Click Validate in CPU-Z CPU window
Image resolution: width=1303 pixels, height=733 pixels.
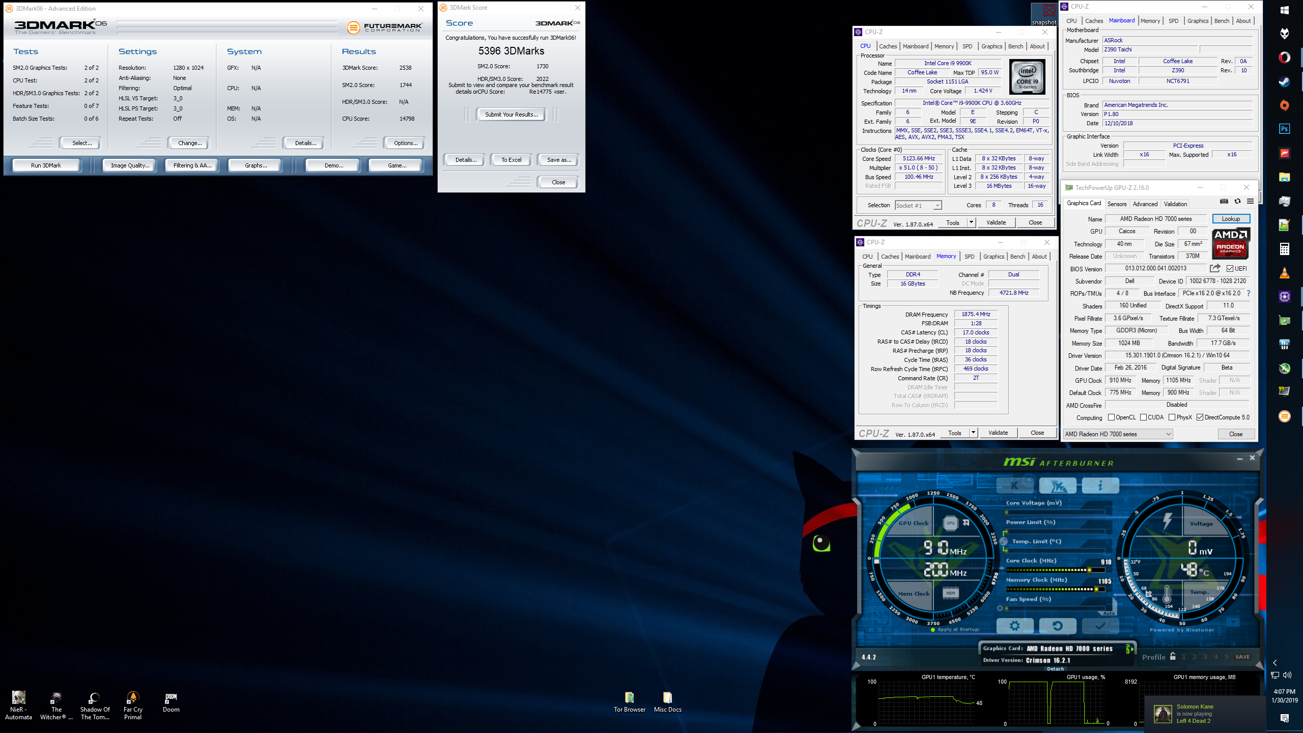[996, 222]
